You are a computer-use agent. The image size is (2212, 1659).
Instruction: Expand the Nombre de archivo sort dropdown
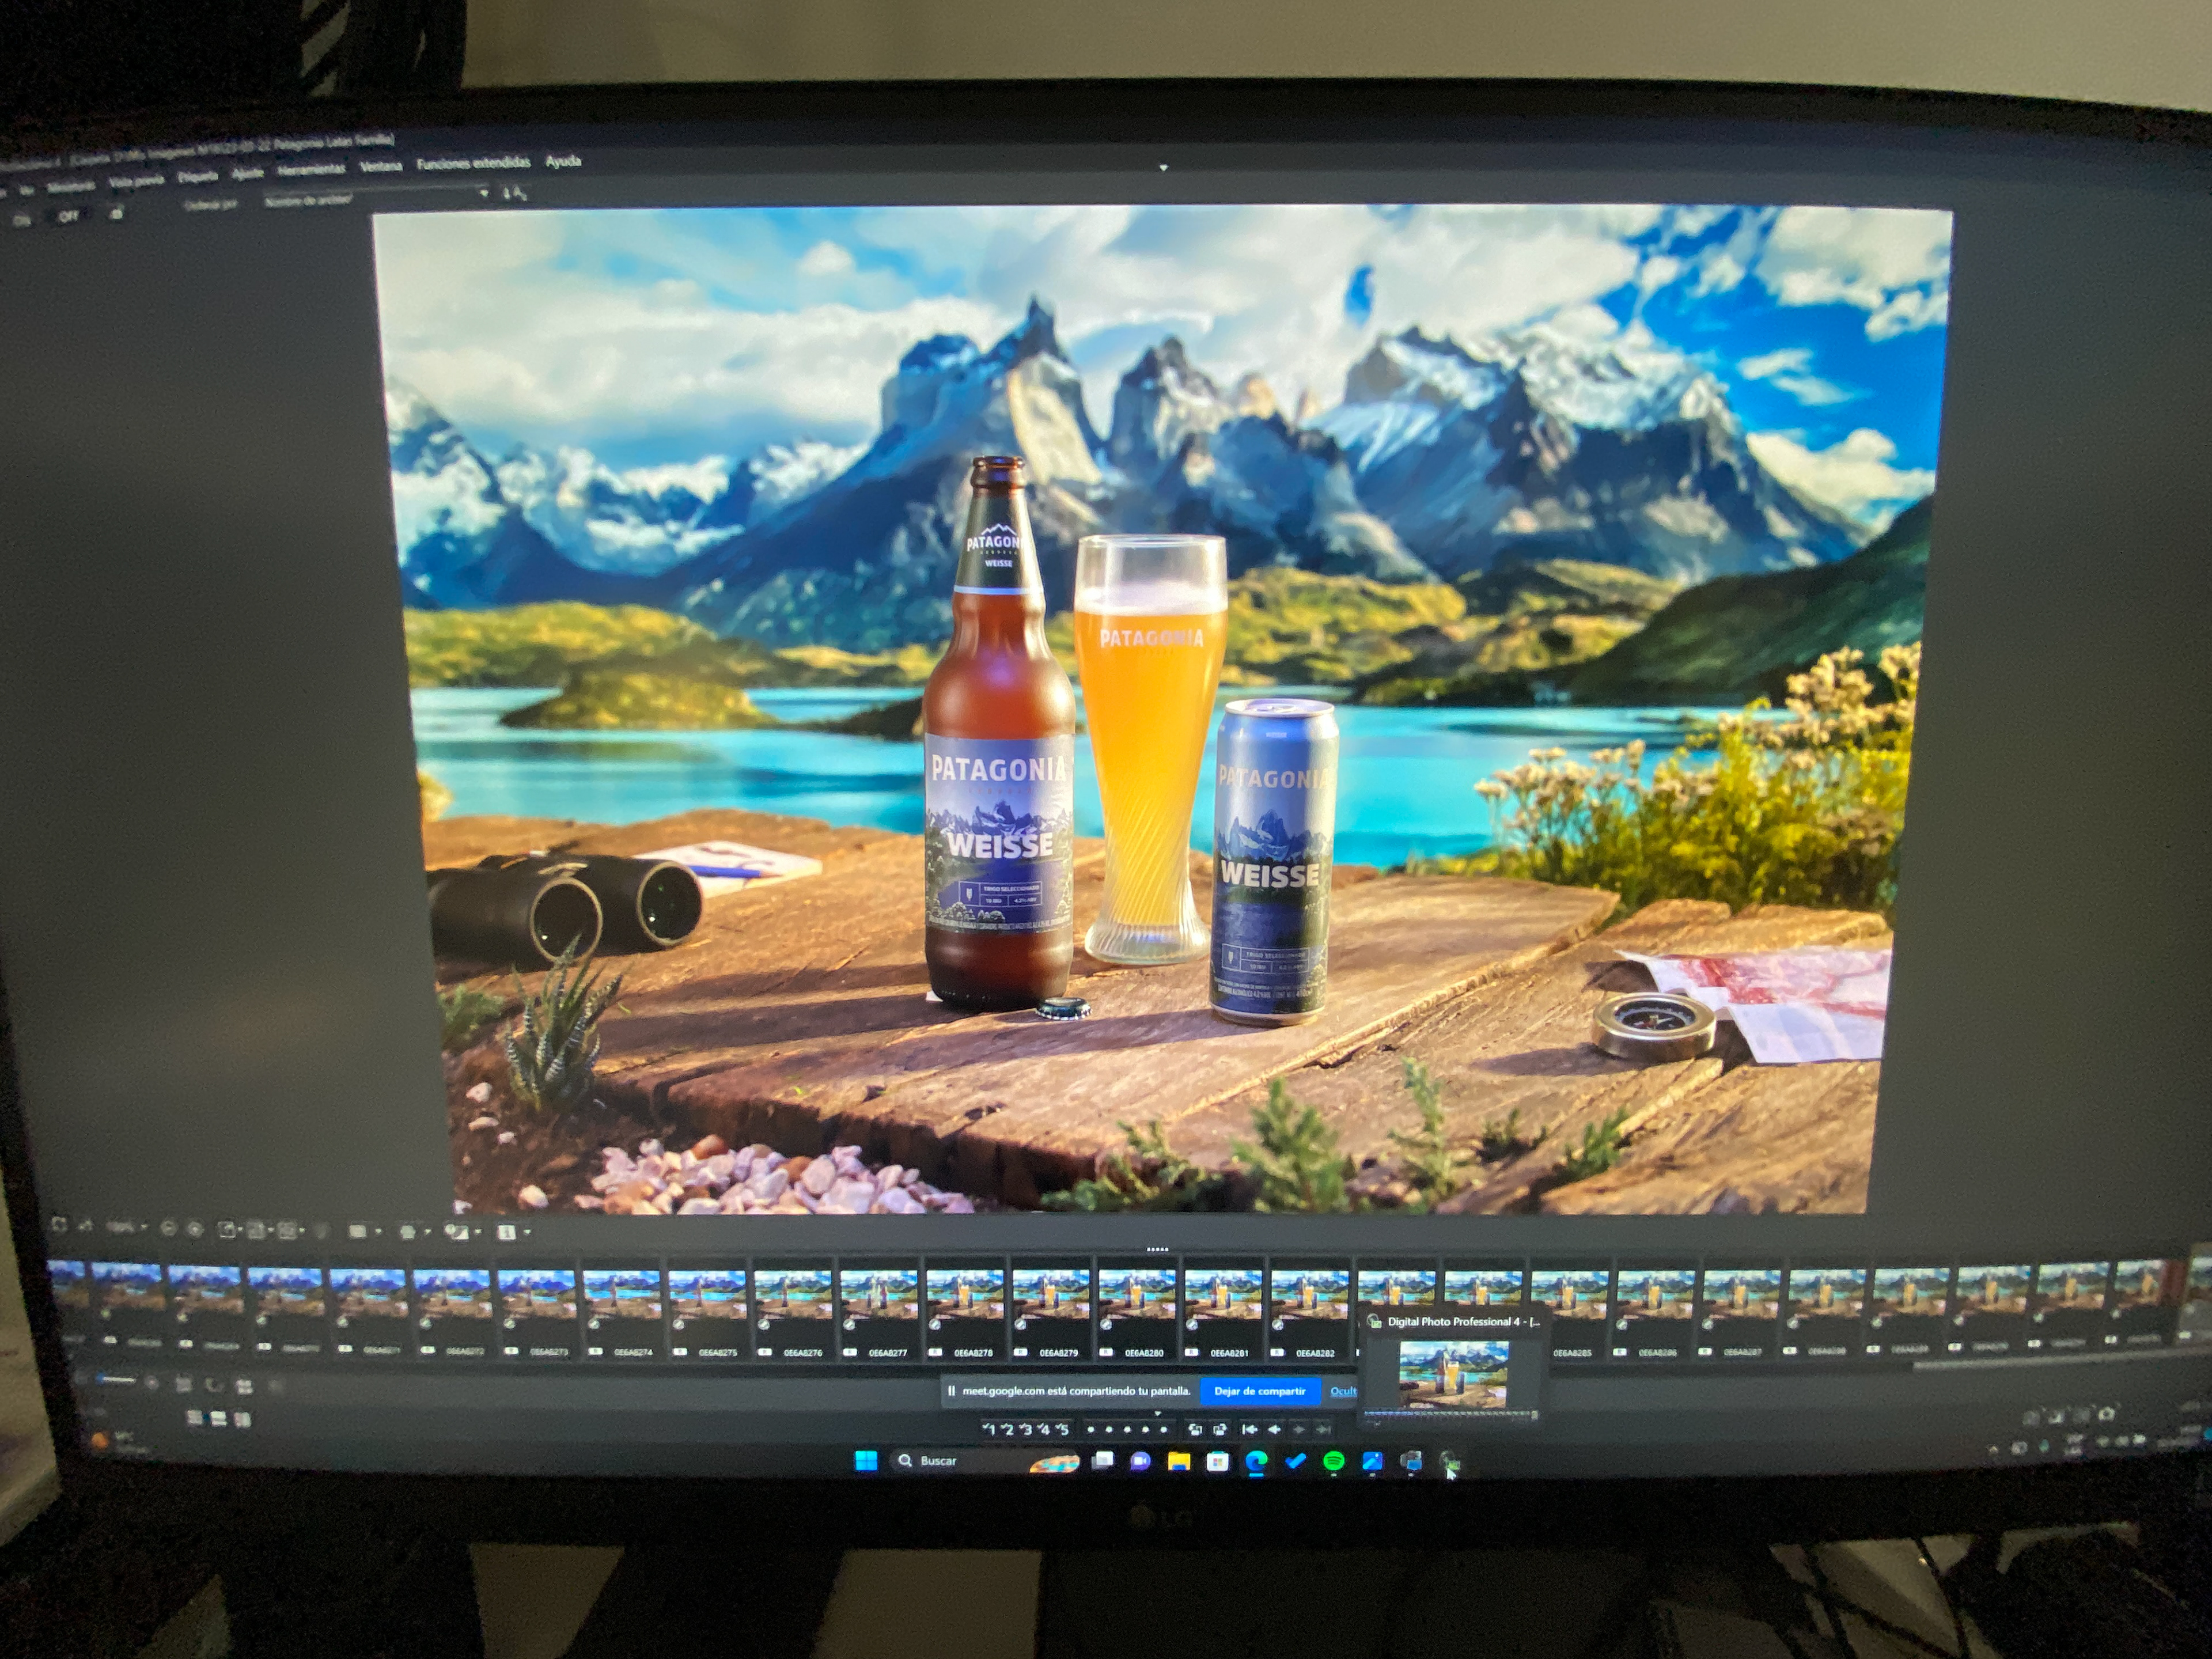tap(484, 193)
